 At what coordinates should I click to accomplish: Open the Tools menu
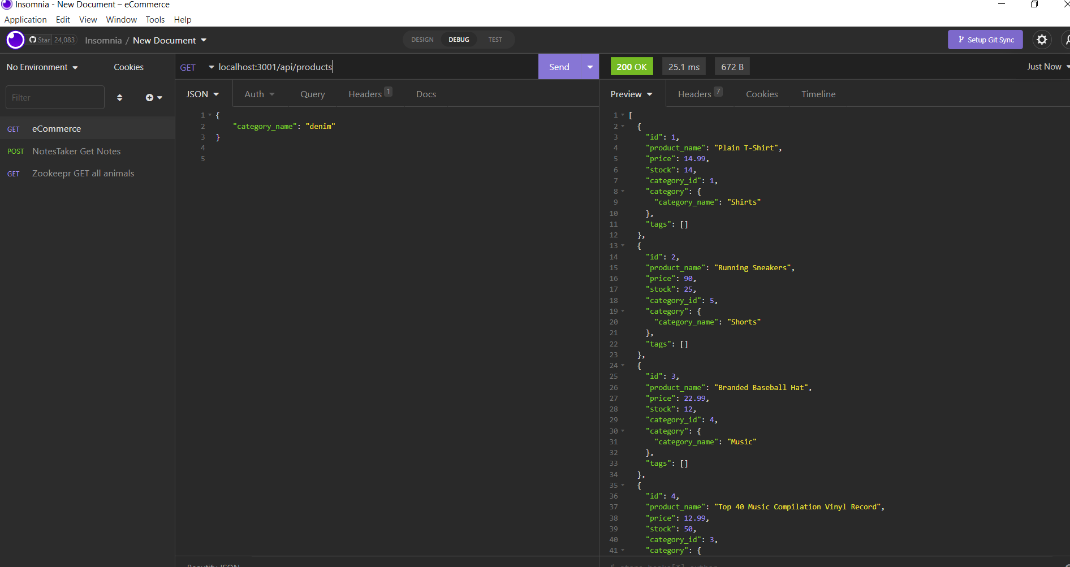[155, 19]
